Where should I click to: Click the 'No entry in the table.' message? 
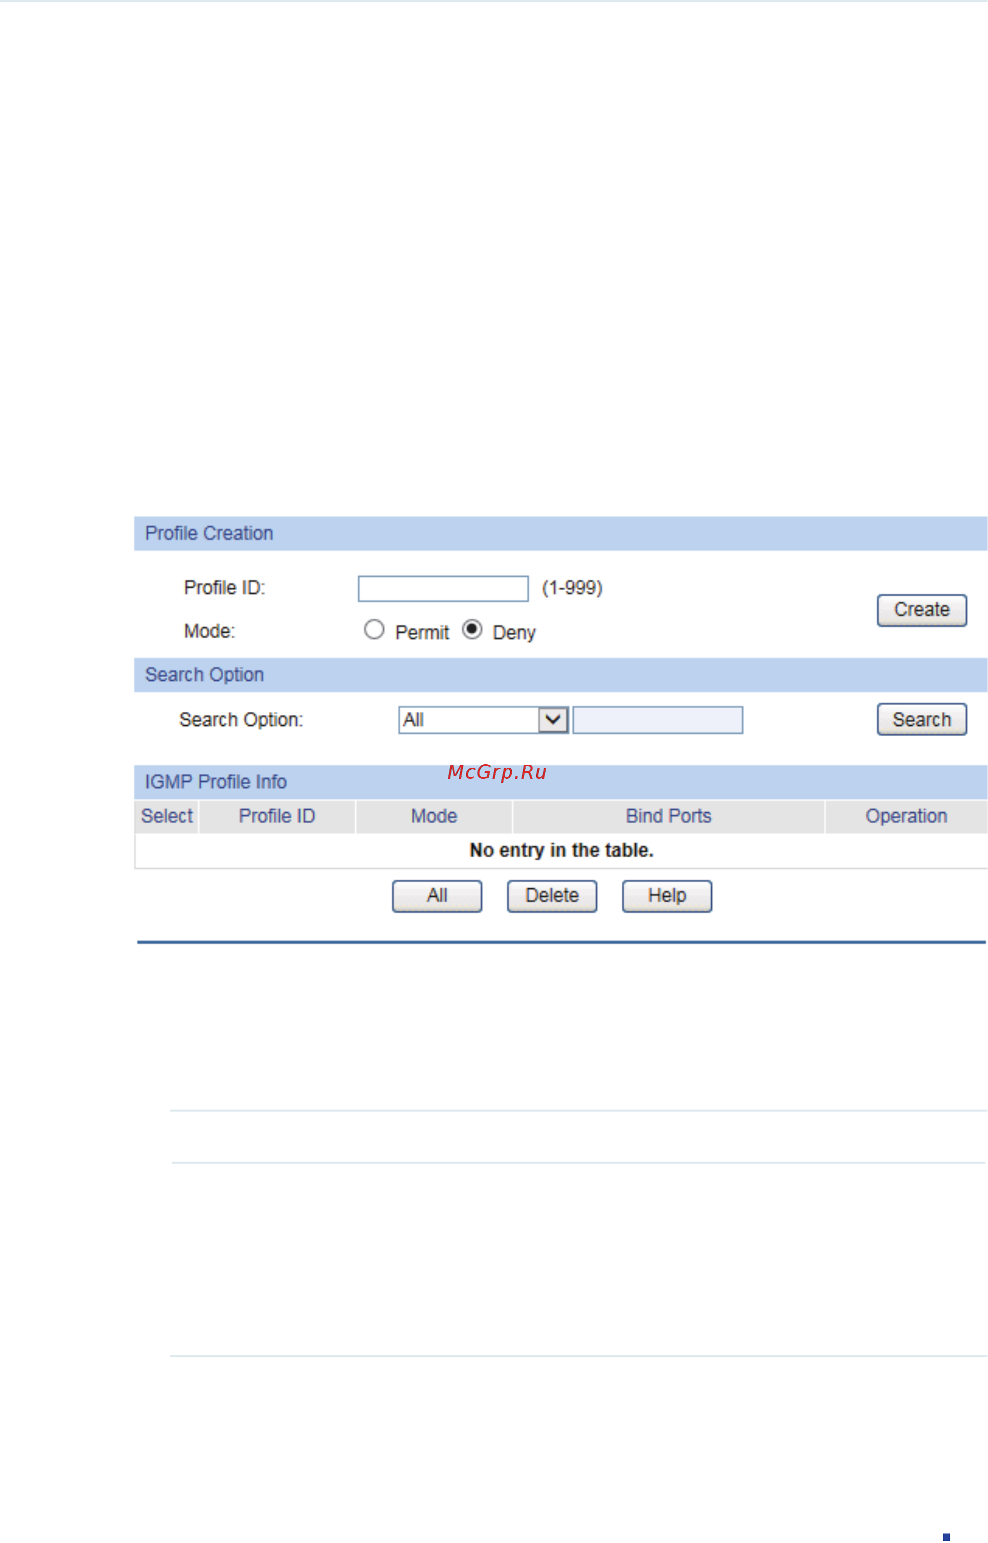(x=562, y=850)
